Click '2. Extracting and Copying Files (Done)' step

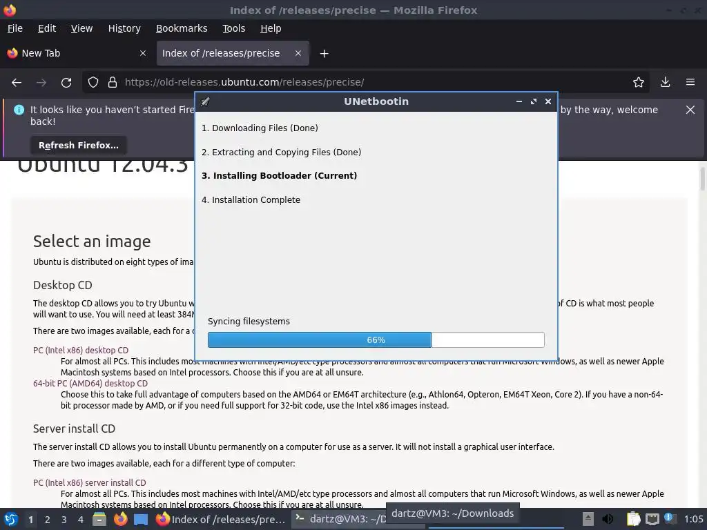coord(282,153)
